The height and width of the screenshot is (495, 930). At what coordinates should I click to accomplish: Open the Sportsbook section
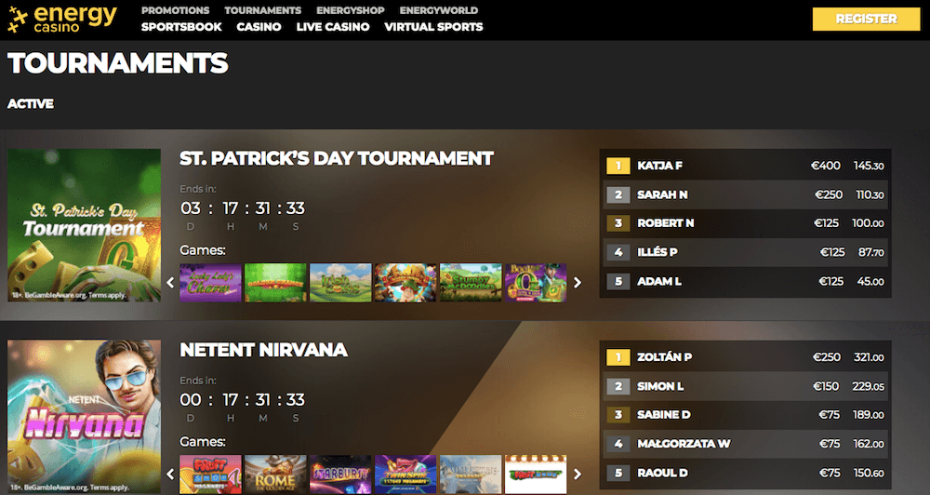coord(181,27)
